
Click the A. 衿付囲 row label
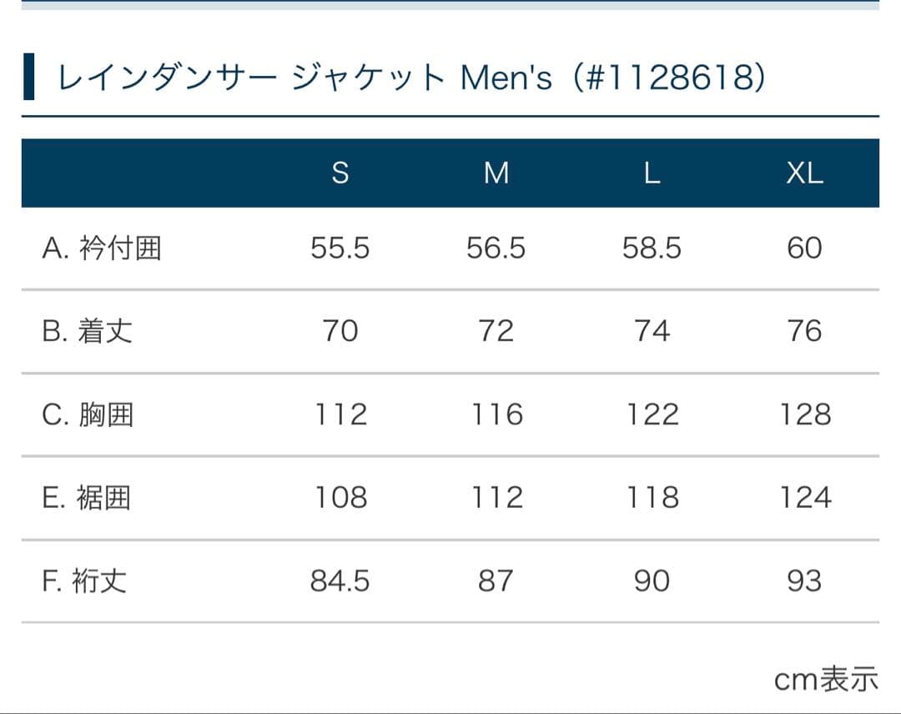point(102,248)
